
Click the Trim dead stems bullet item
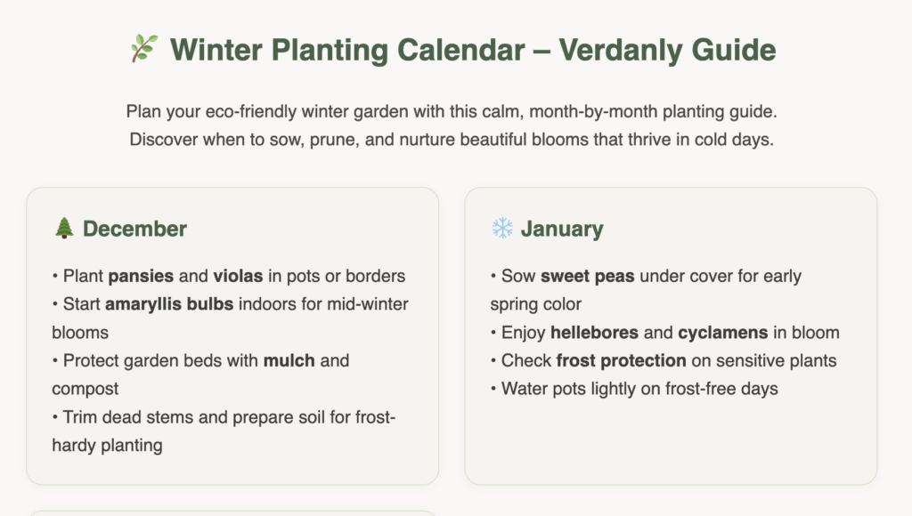point(224,431)
